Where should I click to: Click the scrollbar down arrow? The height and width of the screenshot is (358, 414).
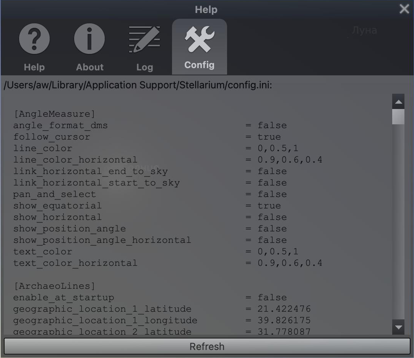coord(398,327)
